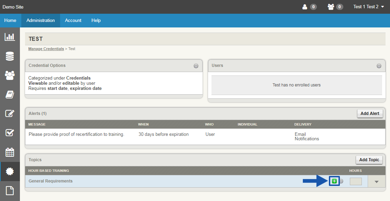Open the Help menu
390x201 pixels.
pyautogui.click(x=96, y=20)
